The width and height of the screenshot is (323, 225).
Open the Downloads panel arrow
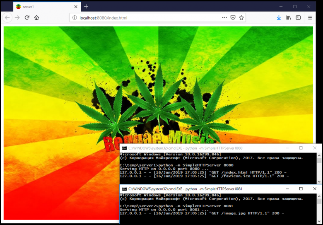279,18
